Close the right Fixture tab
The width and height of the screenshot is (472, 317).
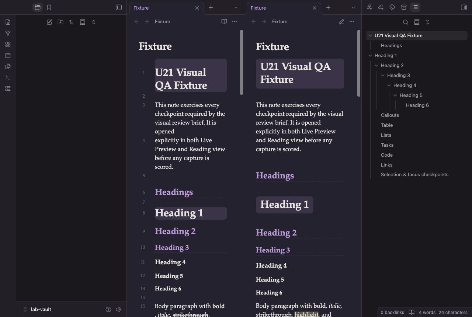pyautogui.click(x=315, y=8)
